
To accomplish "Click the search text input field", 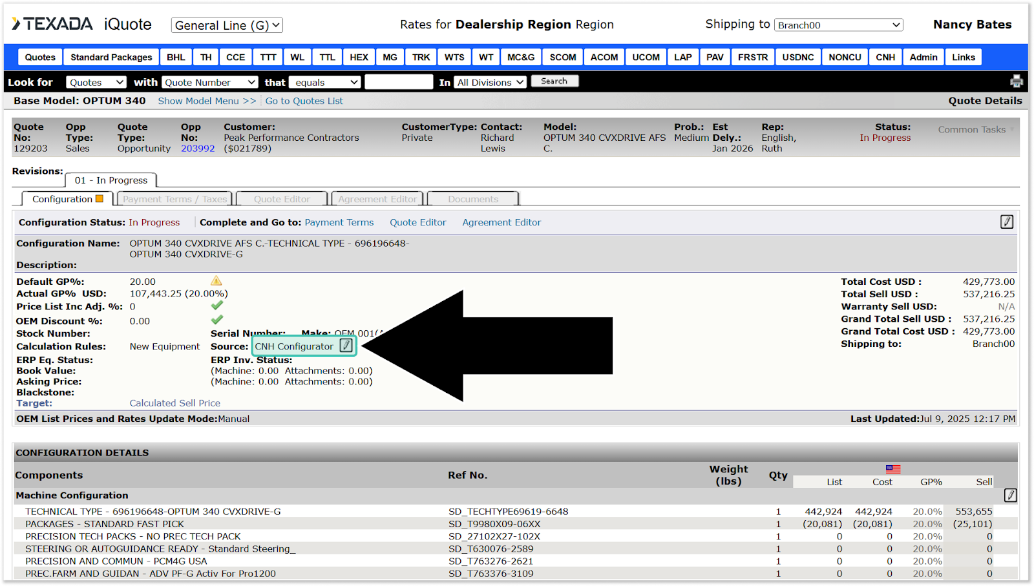I will coord(399,82).
